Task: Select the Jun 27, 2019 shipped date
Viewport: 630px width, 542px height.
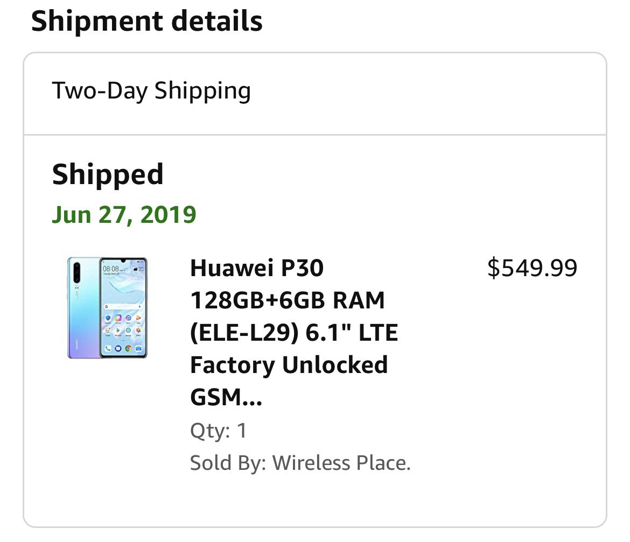Action: tap(124, 215)
